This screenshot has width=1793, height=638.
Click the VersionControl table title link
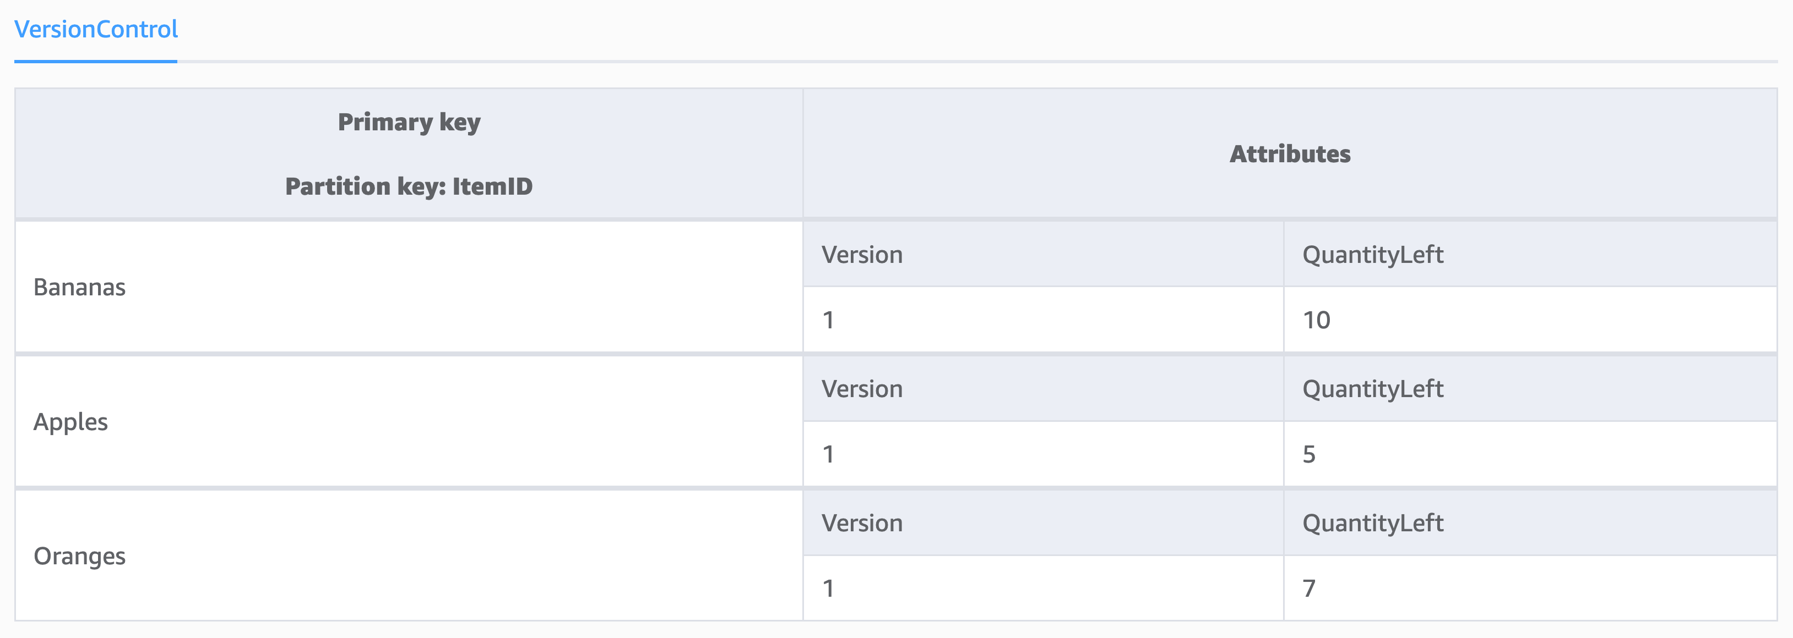95,29
